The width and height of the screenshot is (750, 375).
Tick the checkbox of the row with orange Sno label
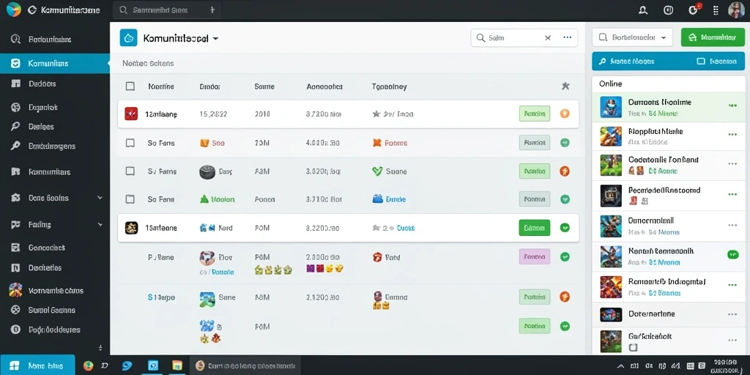point(130,143)
